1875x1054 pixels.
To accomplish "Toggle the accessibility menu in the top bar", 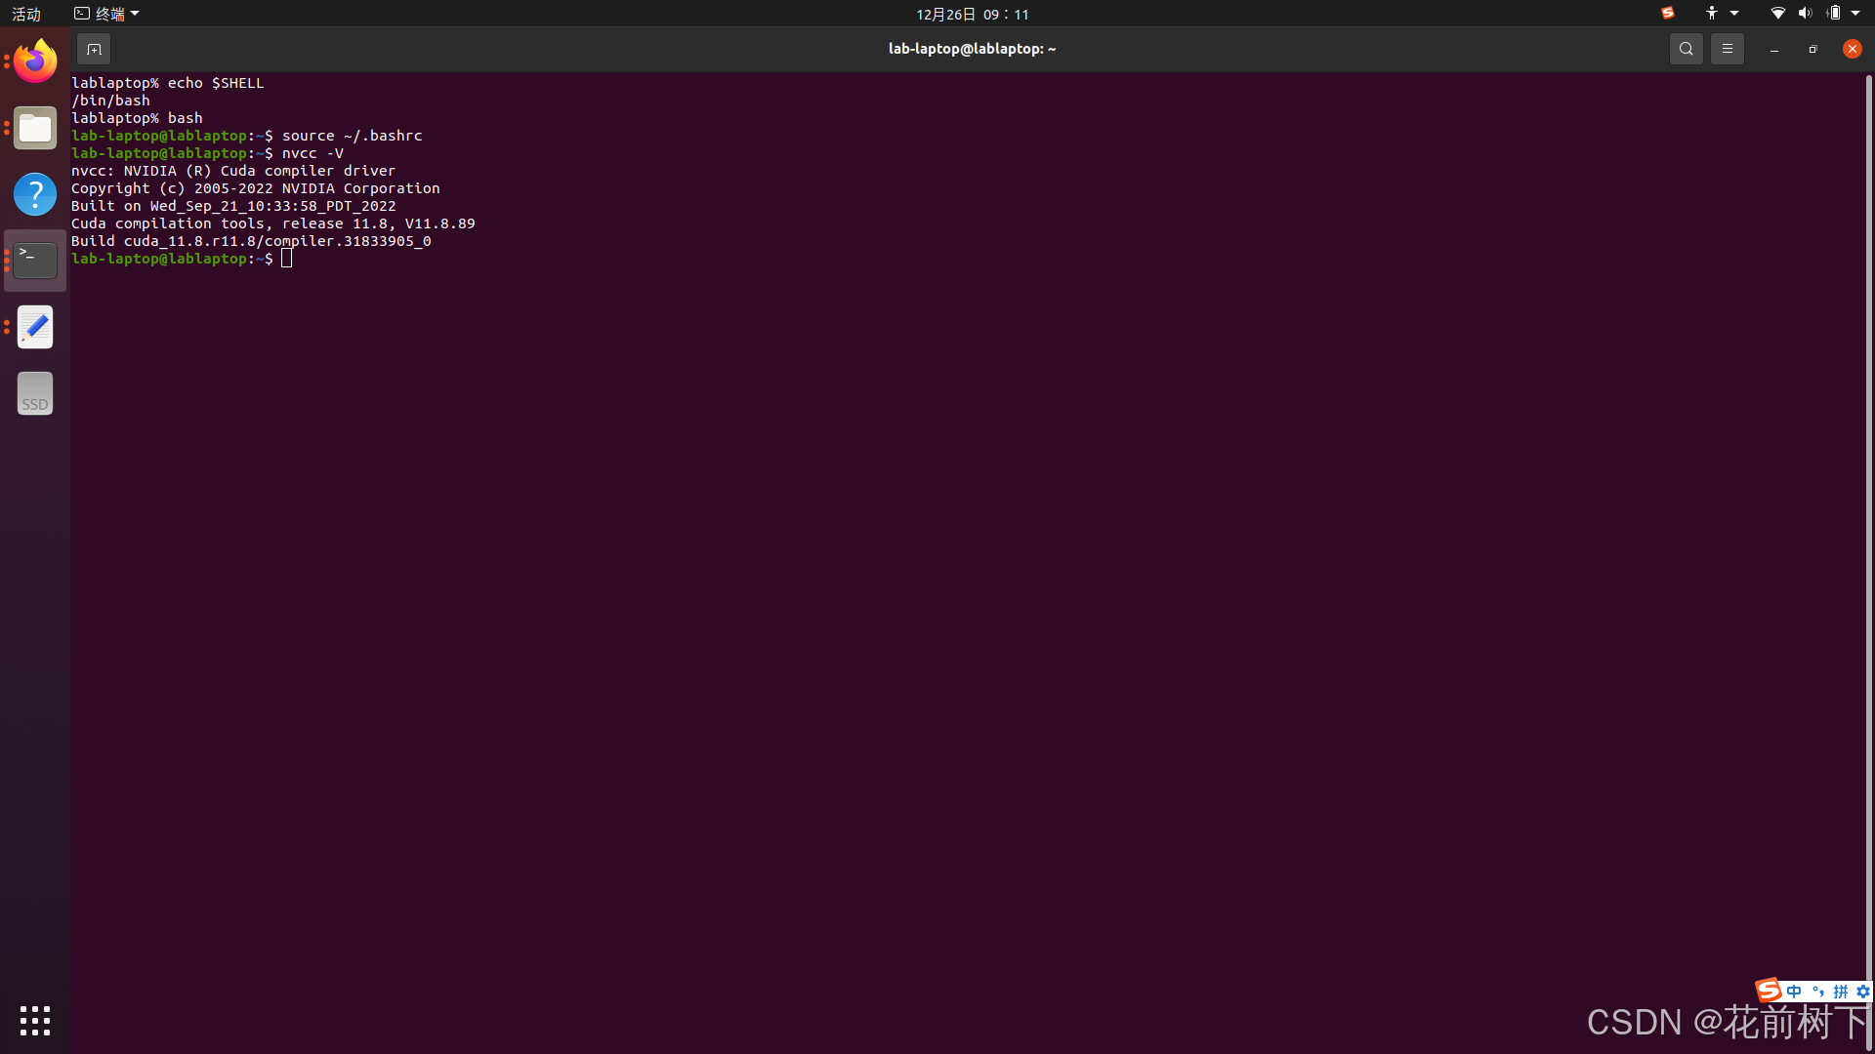I will point(1711,14).
